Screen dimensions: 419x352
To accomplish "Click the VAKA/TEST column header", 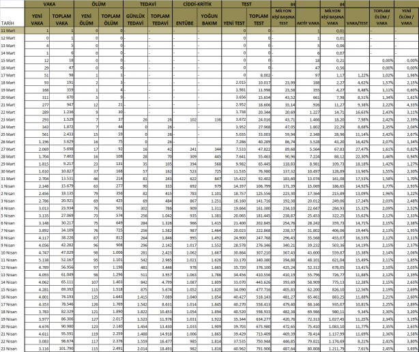I will (358, 18).
